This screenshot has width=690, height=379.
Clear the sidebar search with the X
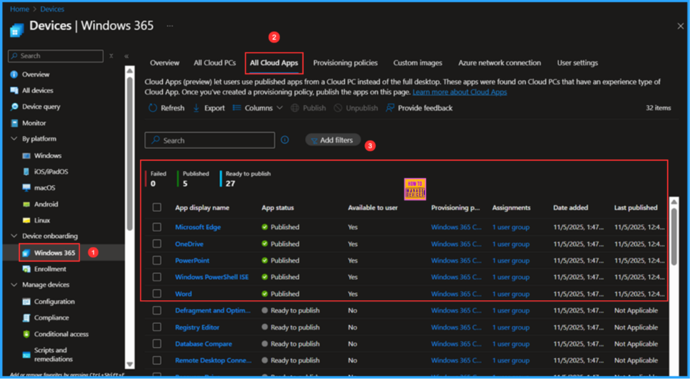pyautogui.click(x=111, y=56)
